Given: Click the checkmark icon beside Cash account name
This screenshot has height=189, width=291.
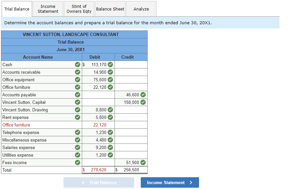Looking at the screenshot, I should [77, 65].
